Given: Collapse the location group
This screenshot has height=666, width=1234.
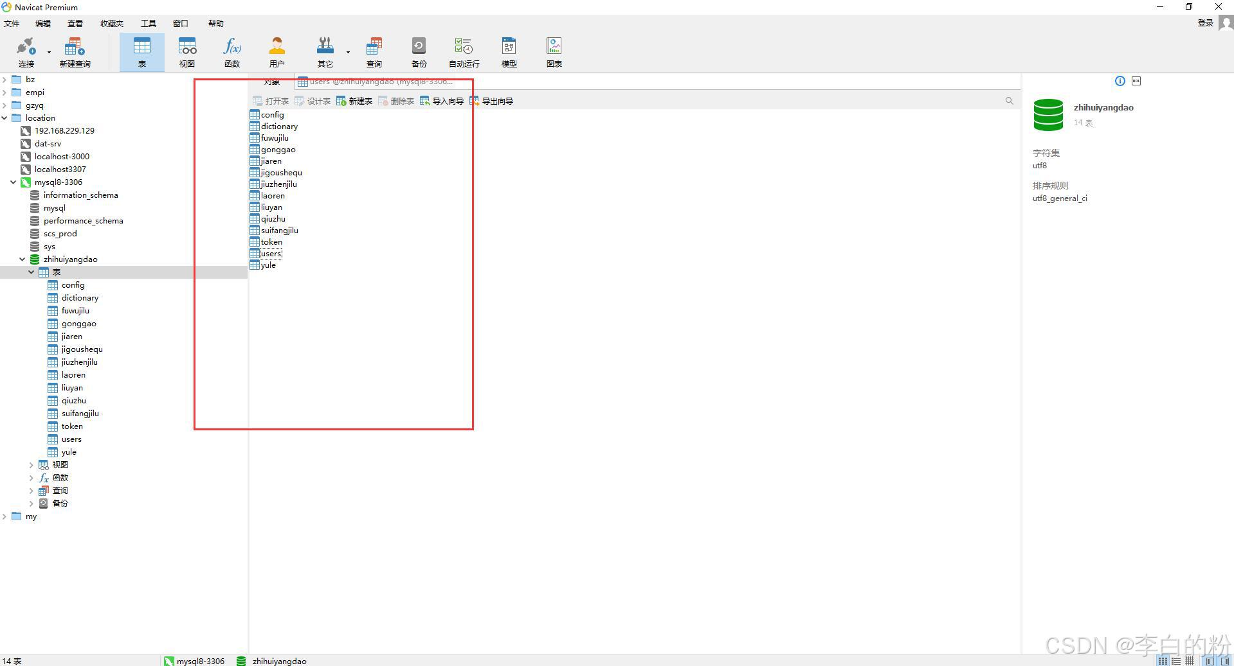Looking at the screenshot, I should click(5, 118).
